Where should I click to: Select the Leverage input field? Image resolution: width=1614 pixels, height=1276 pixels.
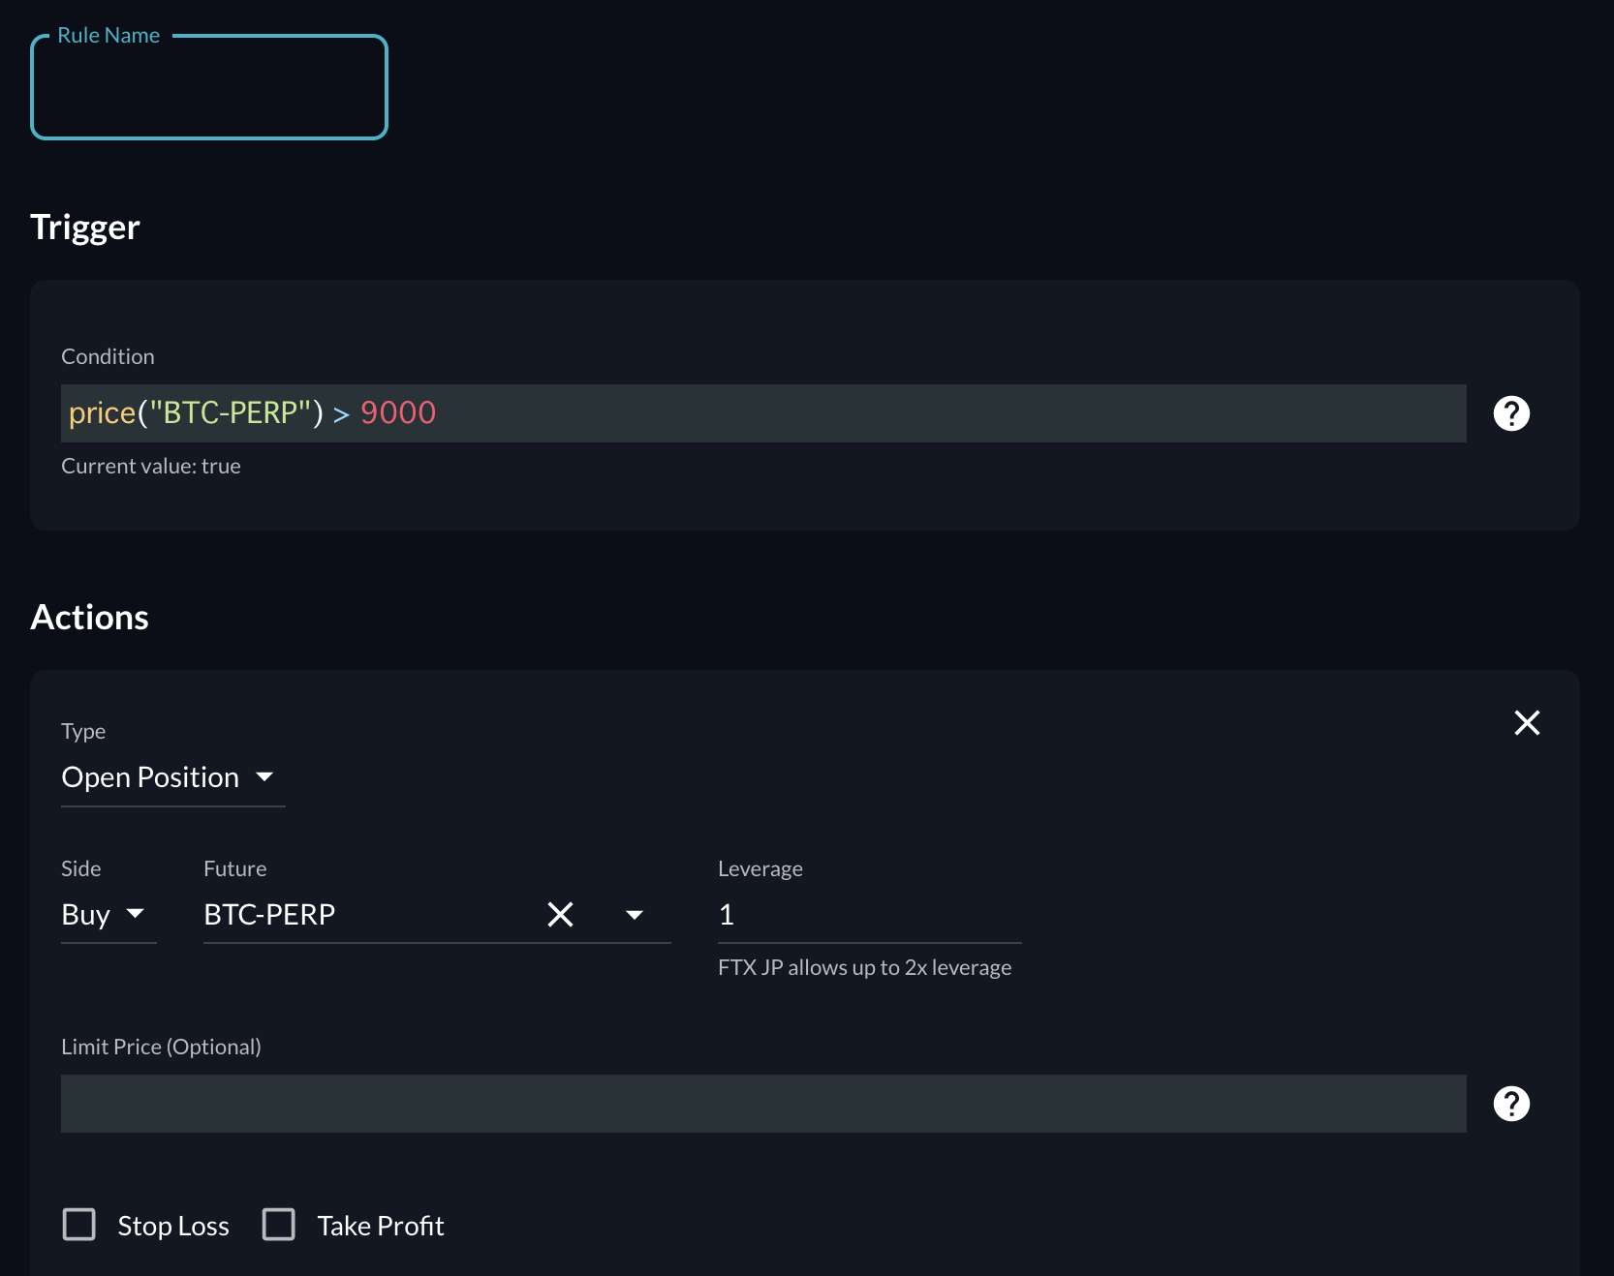click(868, 915)
